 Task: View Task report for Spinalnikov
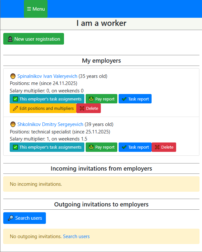pyautogui.click(x=135, y=99)
